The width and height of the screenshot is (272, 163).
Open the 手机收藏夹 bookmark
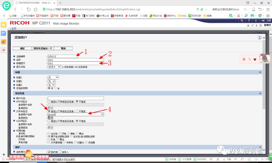coord(28,16)
